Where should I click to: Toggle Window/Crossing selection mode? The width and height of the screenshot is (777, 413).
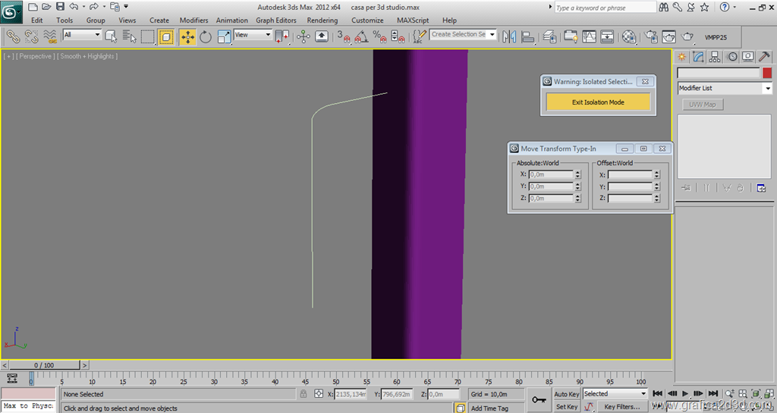(x=166, y=36)
